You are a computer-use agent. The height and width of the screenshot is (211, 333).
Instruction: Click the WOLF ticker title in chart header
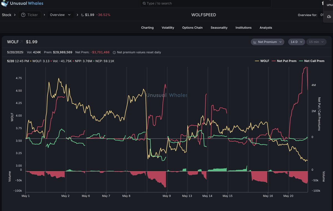tap(13, 42)
